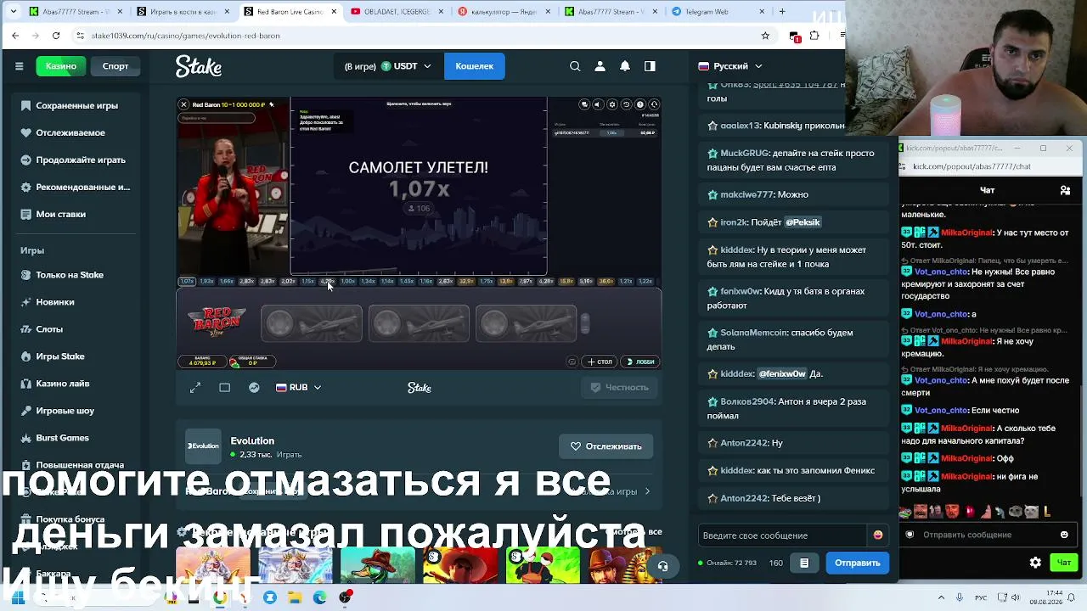Mute or unmute game sound
This screenshot has height=611, width=1087.
point(597,104)
